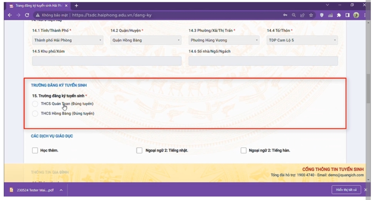Enable Ngoại ngữ 2: Tiếng nhật checkbox
This screenshot has width=380, height=200.
point(139,151)
